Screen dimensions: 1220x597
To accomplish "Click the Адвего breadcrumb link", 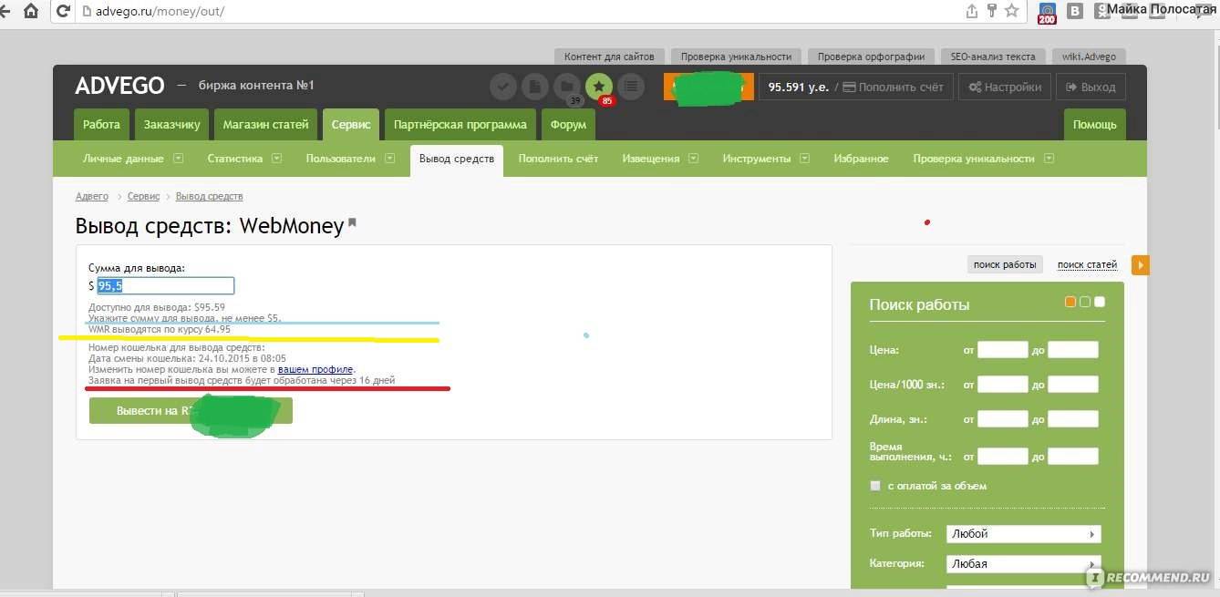I will point(92,196).
